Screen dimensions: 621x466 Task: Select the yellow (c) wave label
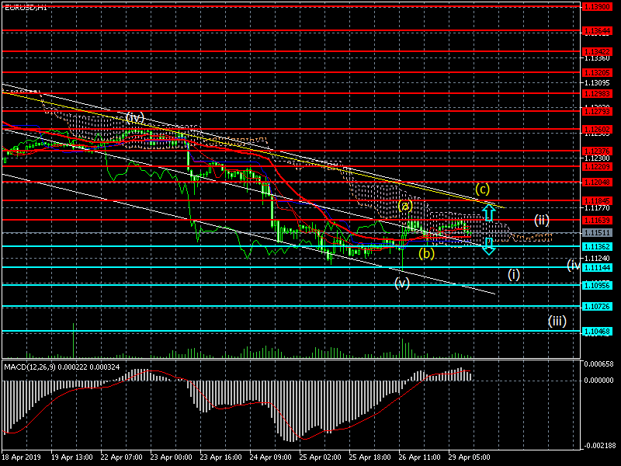coord(482,190)
